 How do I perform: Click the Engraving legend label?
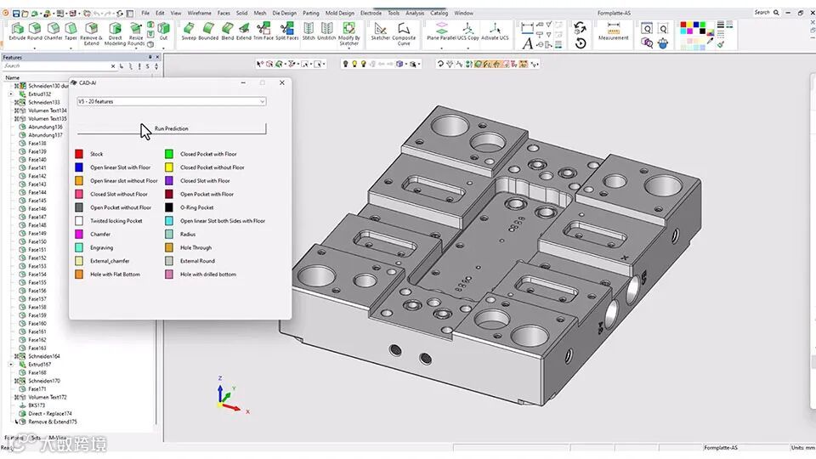(101, 247)
